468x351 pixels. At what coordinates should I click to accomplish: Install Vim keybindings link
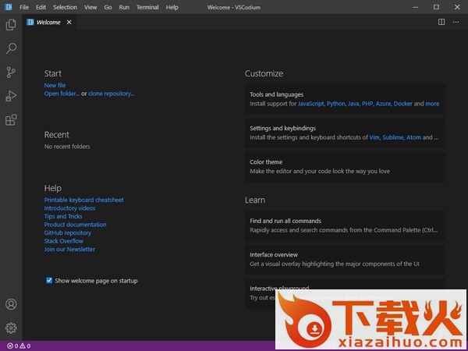coord(374,137)
